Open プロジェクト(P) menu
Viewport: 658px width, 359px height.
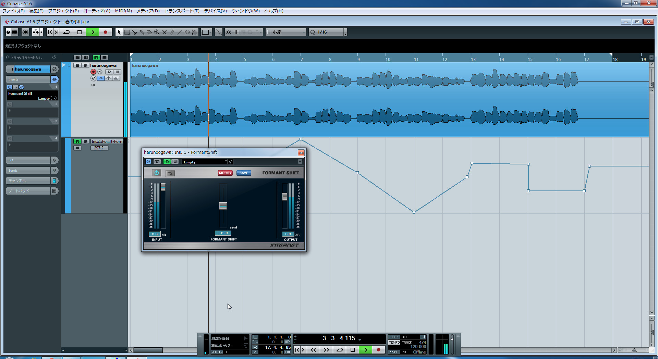[x=63, y=11]
